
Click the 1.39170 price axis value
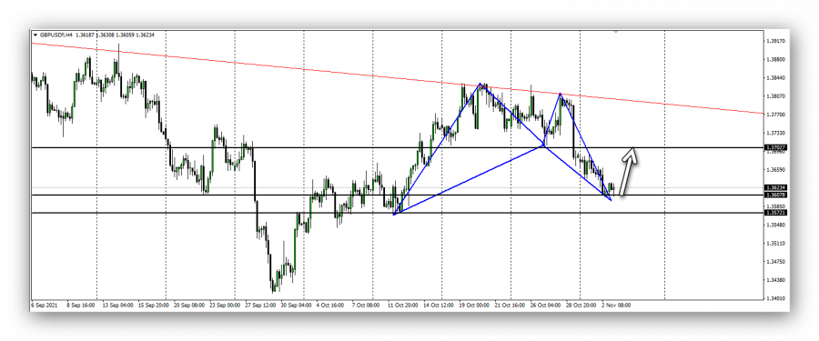777,41
